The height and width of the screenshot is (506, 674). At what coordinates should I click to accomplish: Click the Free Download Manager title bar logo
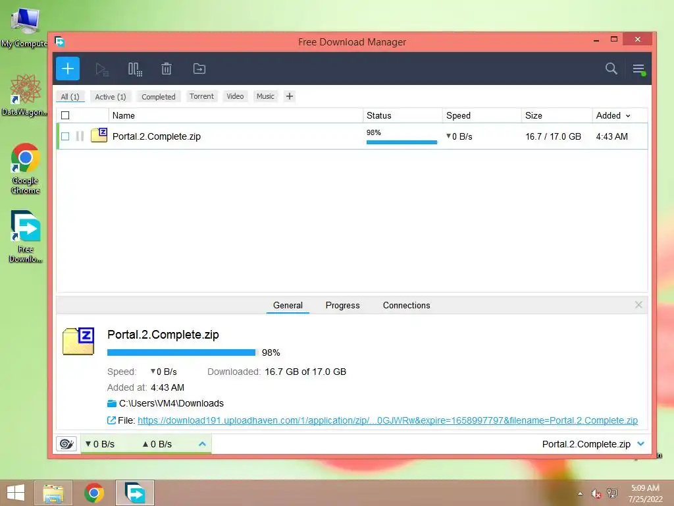pyautogui.click(x=60, y=42)
